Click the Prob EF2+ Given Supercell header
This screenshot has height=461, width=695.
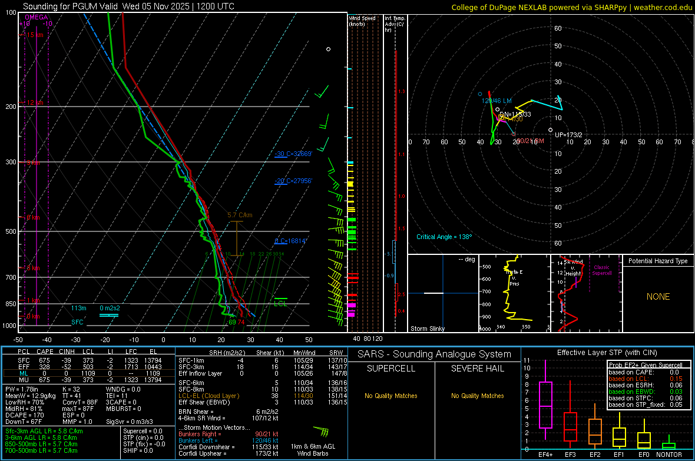click(646, 365)
